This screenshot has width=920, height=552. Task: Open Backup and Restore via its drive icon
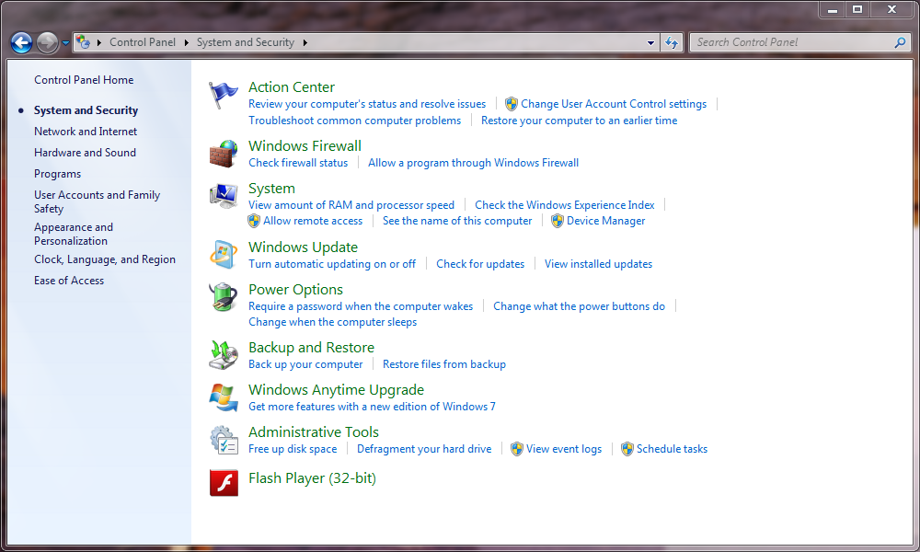tap(224, 355)
